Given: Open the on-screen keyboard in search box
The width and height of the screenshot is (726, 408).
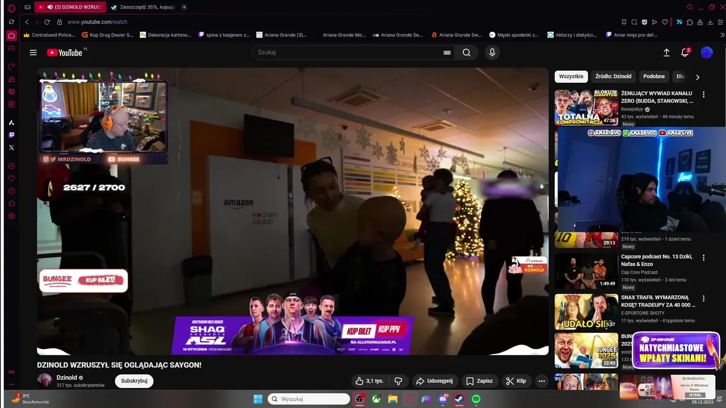Looking at the screenshot, I should tap(447, 53).
